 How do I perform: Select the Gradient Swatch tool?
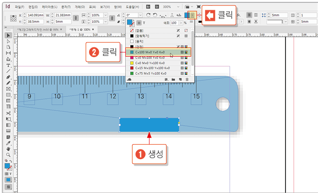8,125
